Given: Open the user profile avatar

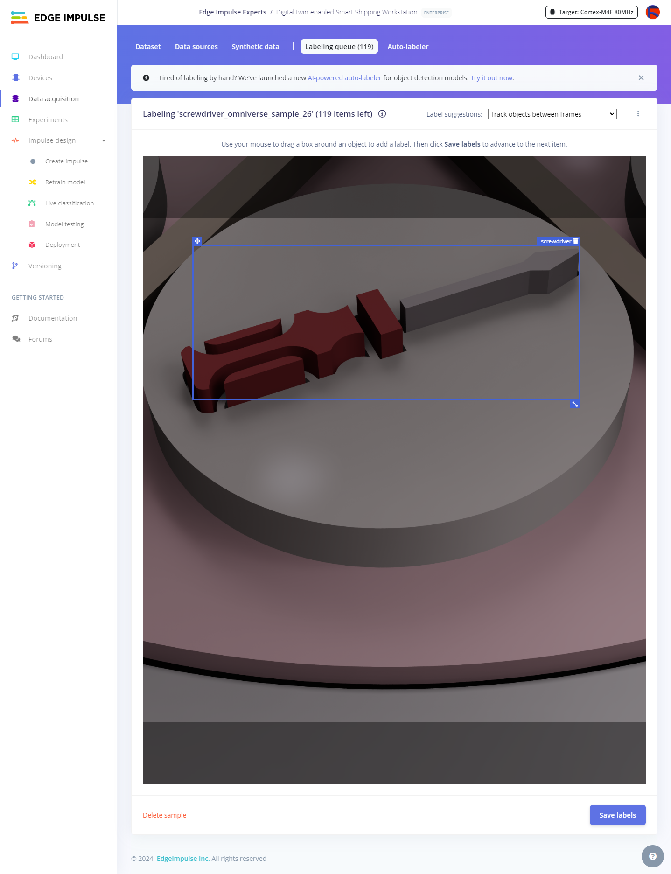Looking at the screenshot, I should pos(652,12).
